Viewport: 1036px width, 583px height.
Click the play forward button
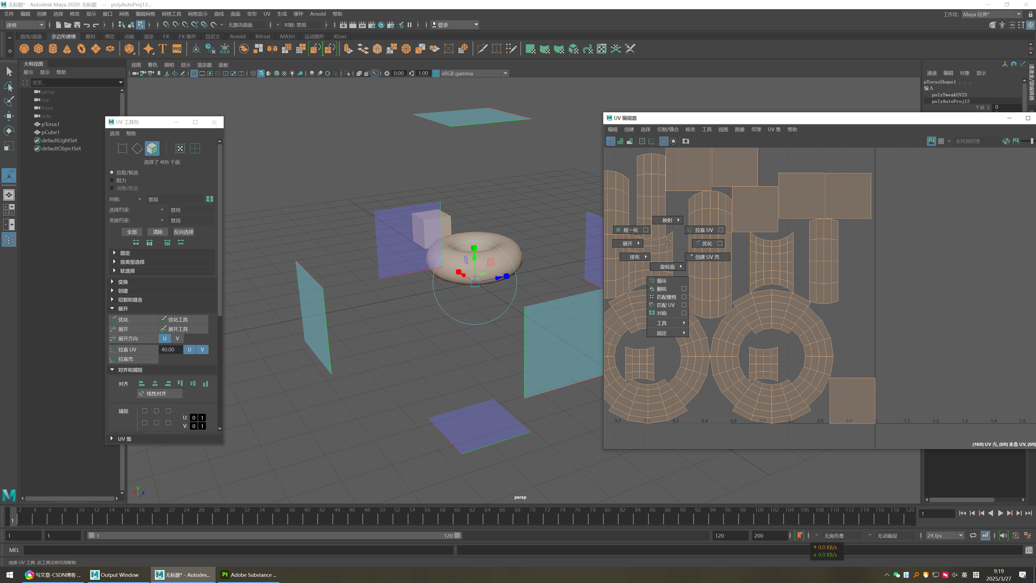pos(1000,513)
